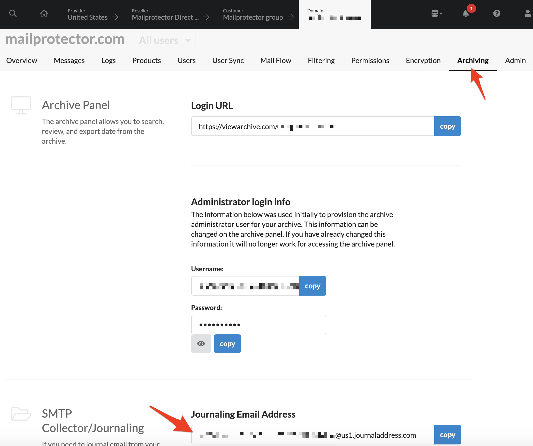The image size is (533, 446).
Task: Go to the home icon
Action: (x=44, y=13)
